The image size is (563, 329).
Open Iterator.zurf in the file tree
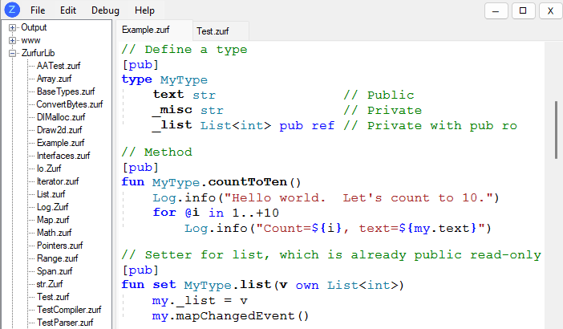coord(58,181)
